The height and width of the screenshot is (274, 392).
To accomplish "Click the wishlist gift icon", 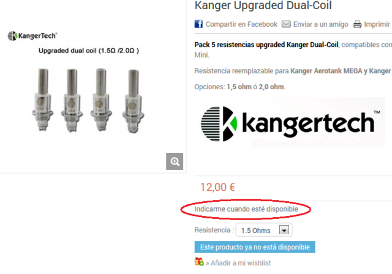I will click(x=199, y=262).
